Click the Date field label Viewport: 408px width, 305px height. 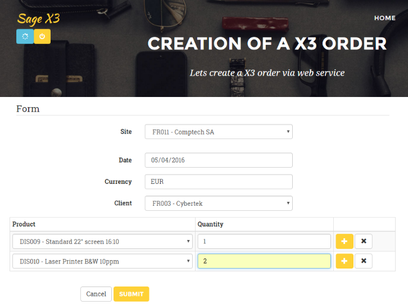[x=125, y=160]
